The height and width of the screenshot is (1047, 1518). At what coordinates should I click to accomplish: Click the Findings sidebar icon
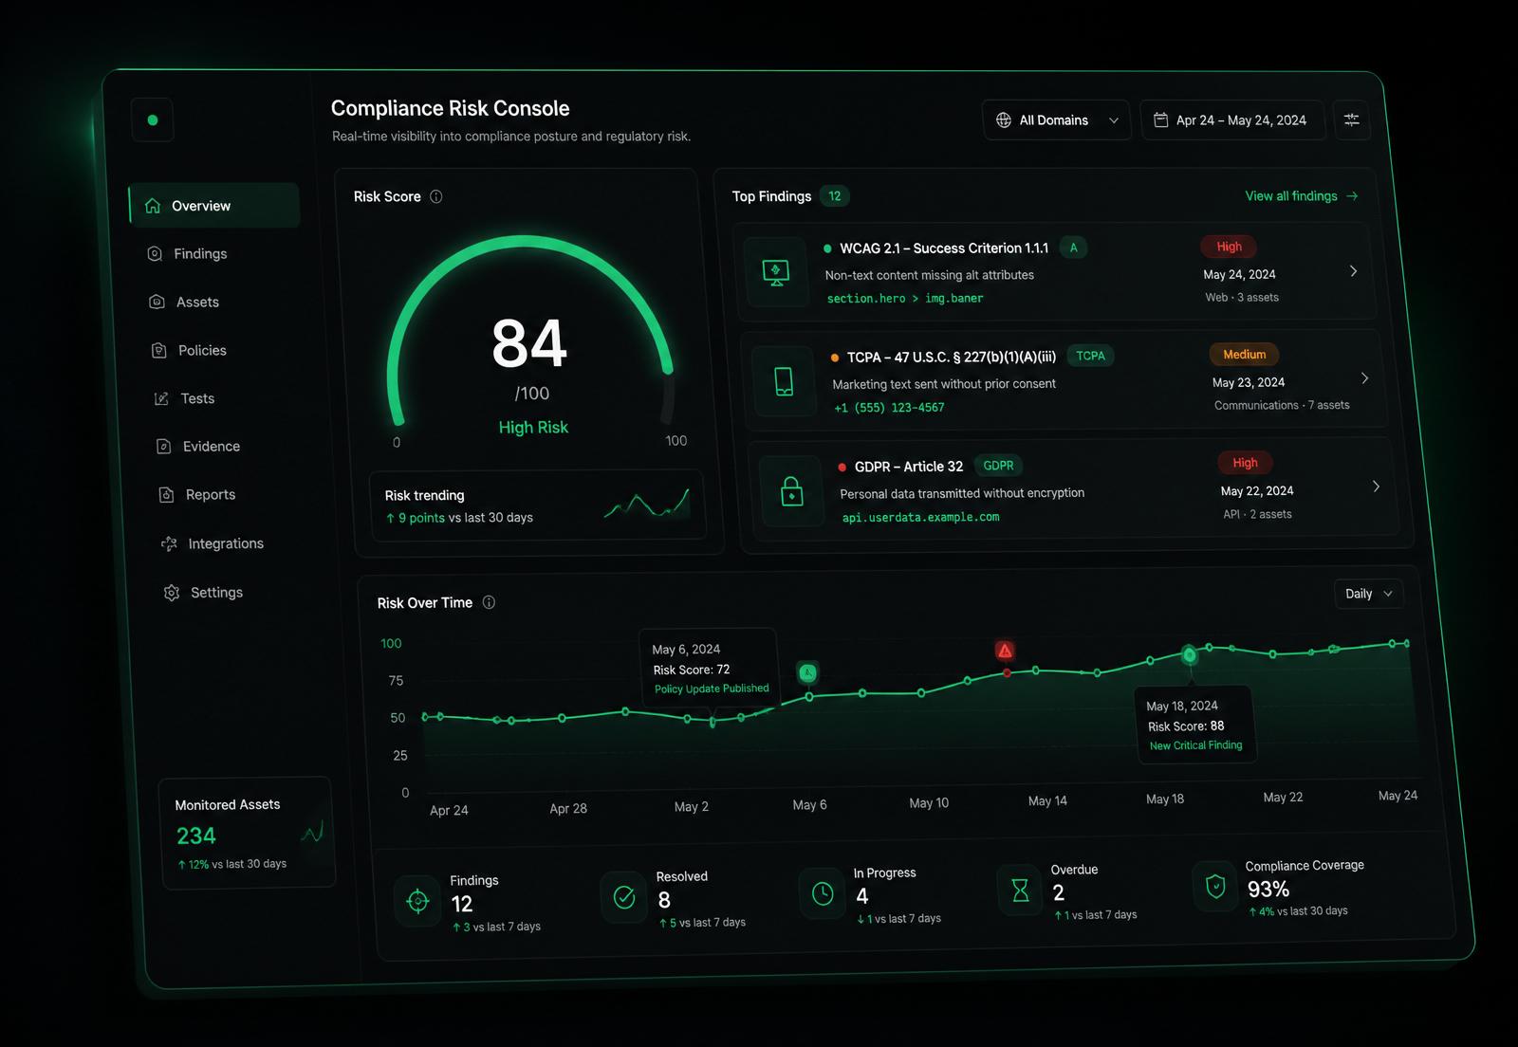[155, 253]
